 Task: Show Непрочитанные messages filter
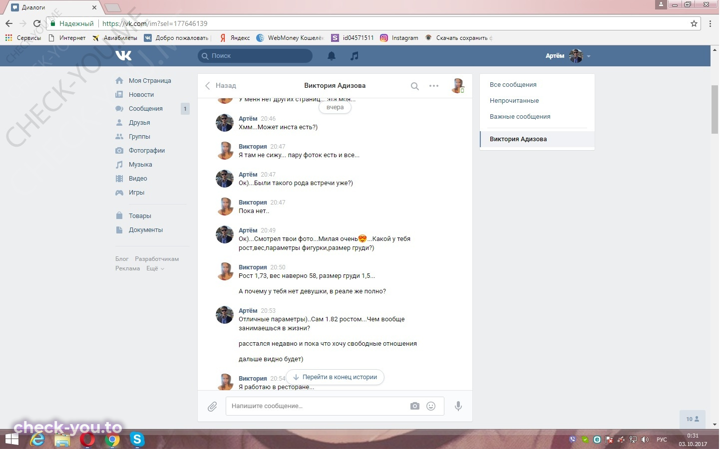(x=537, y=101)
